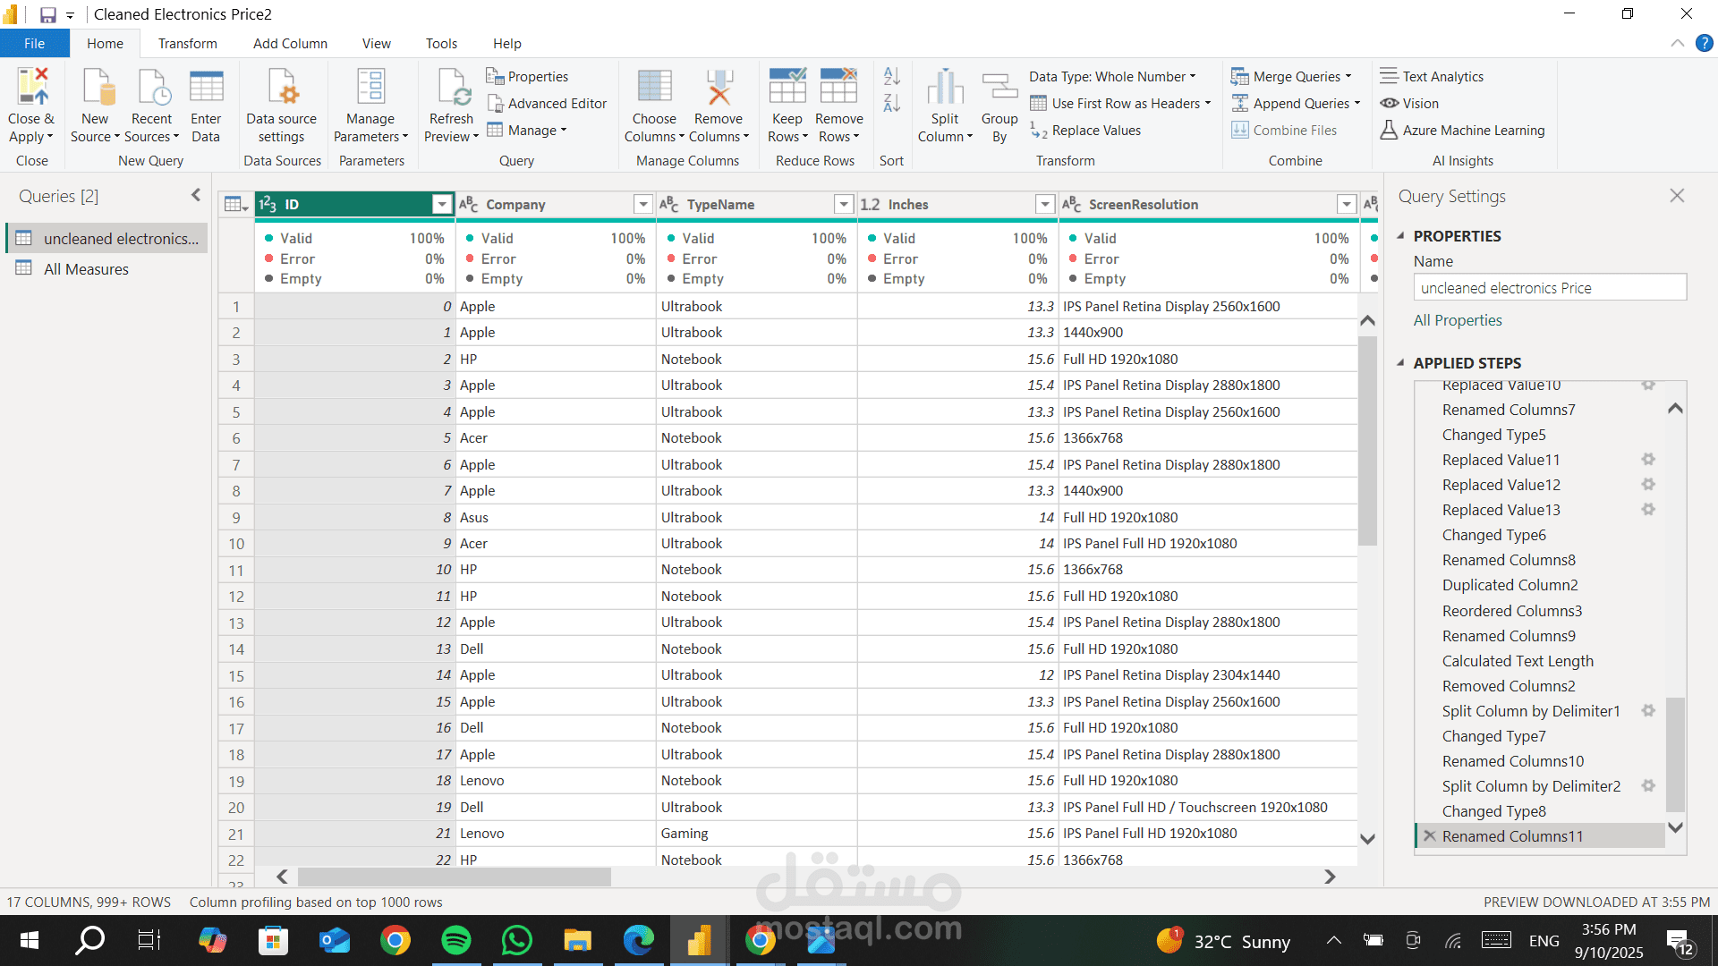Open Company column filter dropdown
The height and width of the screenshot is (966, 1718).
(x=642, y=205)
